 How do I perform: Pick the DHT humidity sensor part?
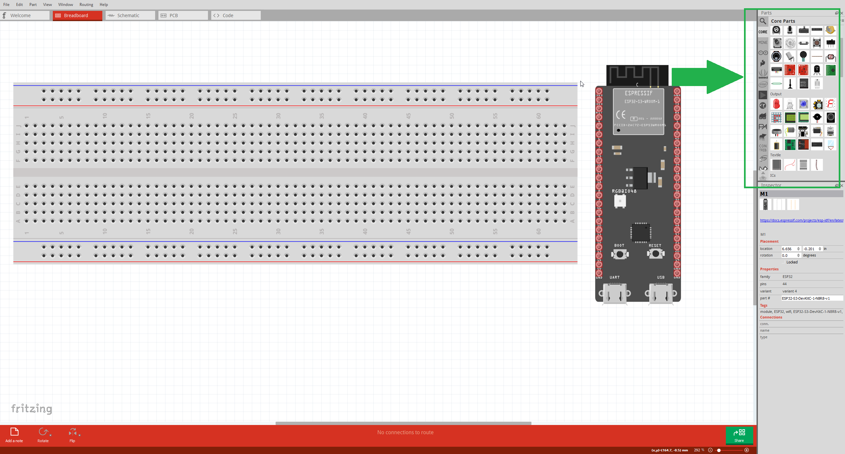(817, 84)
